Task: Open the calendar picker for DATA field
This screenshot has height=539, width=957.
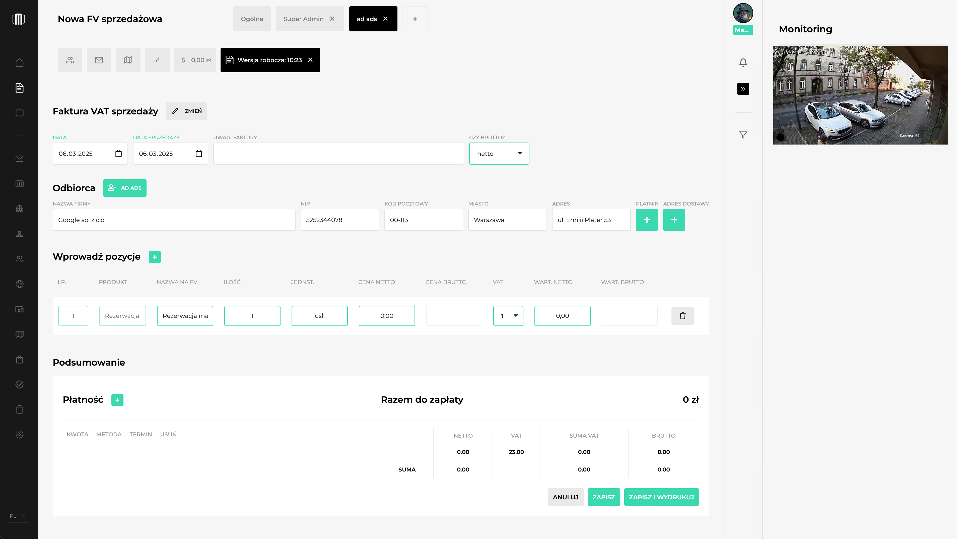Action: 118,153
